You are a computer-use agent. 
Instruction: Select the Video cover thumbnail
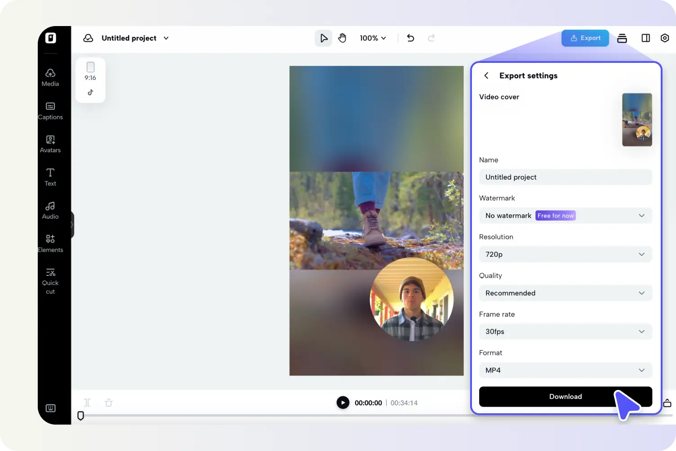(x=637, y=119)
